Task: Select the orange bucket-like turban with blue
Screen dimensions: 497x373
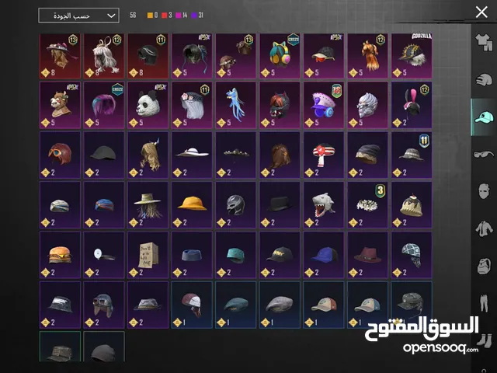Action: 104,205
